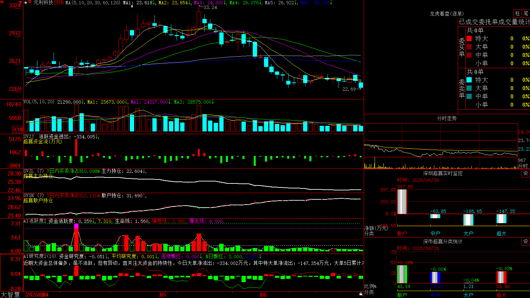
Task: Click the blue 中户 label in 深市超赢分类统计
Action: click(435, 295)
